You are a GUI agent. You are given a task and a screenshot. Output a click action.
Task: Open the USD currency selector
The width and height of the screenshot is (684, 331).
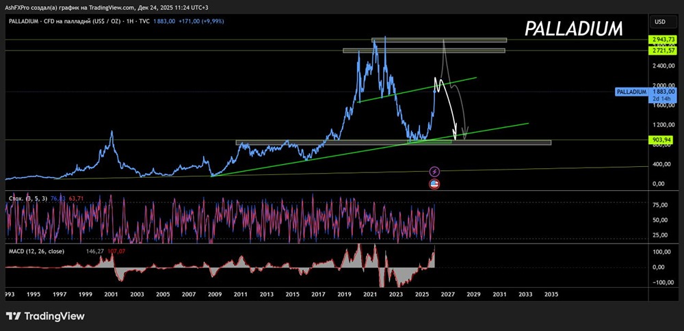point(663,21)
